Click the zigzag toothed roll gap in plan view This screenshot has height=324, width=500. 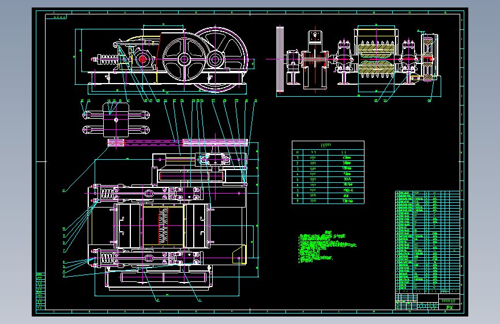163,226
